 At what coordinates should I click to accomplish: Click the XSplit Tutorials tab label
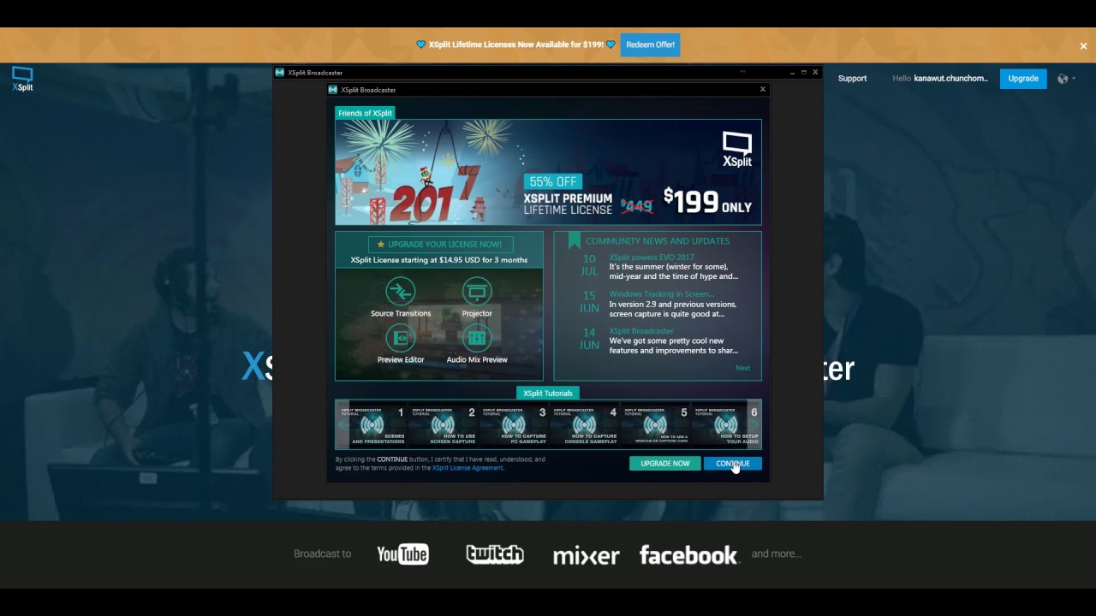tap(548, 393)
